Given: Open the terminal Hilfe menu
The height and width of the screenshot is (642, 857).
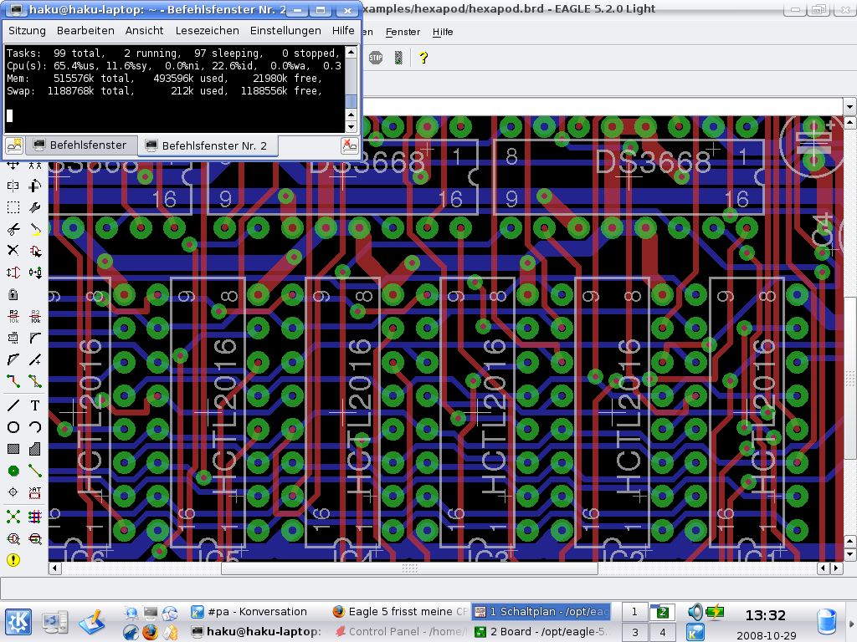Looking at the screenshot, I should click(x=342, y=31).
